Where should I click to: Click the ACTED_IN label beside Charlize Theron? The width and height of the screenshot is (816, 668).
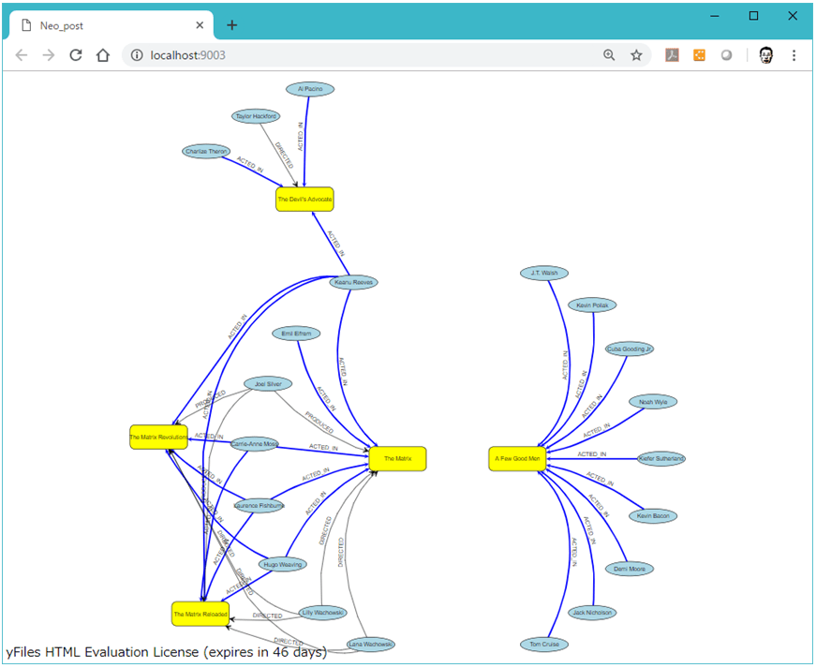point(250,164)
